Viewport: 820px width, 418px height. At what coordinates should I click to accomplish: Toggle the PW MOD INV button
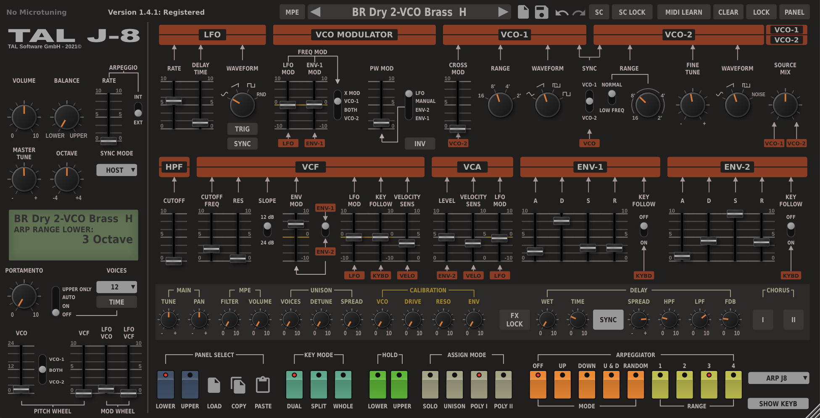tap(419, 144)
